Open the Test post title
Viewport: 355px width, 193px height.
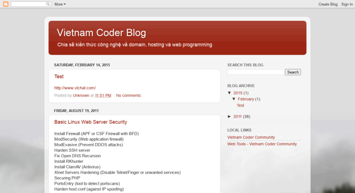59,76
